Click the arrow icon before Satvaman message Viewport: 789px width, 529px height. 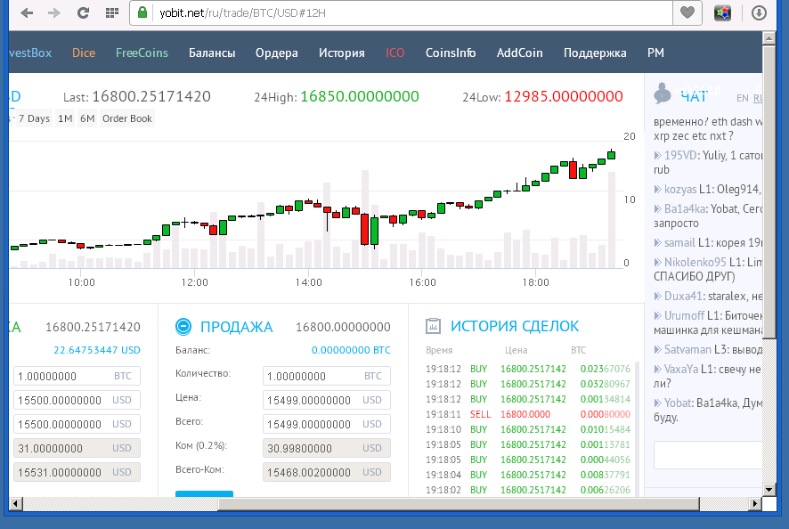[x=657, y=349]
